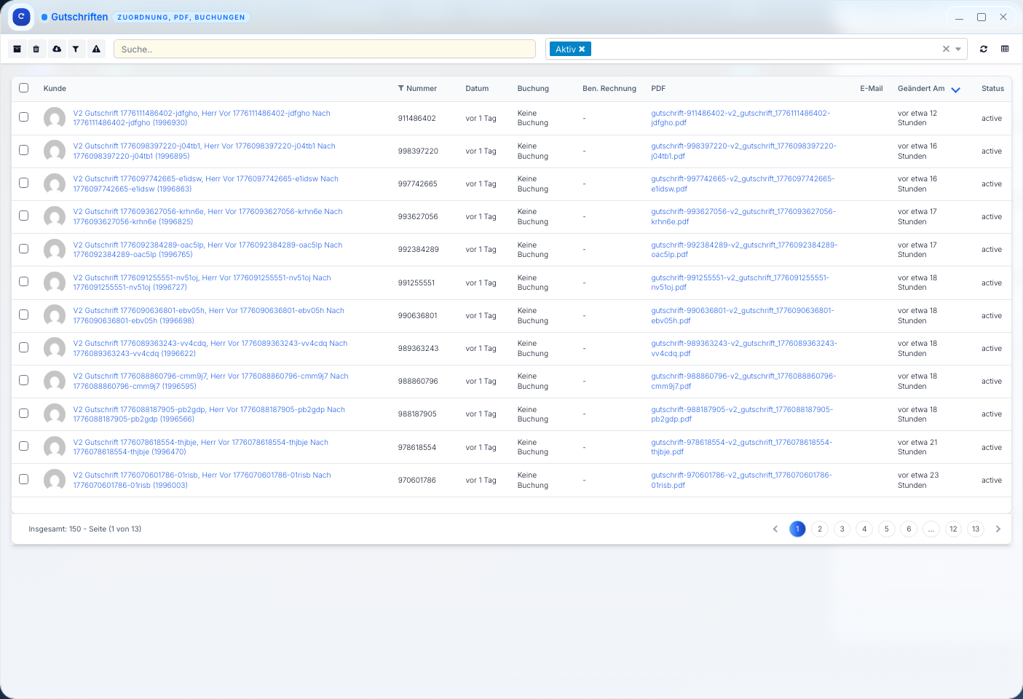Viewport: 1023px width, 699px height.
Task: Select checkbox for row 970601786
Action: pos(24,479)
